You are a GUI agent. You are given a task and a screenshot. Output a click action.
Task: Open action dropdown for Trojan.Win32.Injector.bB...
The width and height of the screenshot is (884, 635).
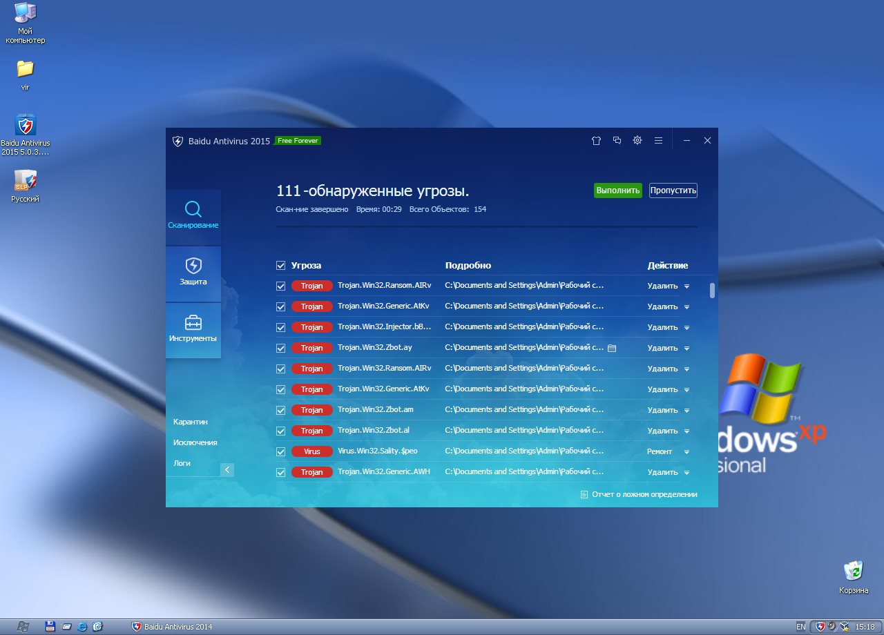(686, 327)
